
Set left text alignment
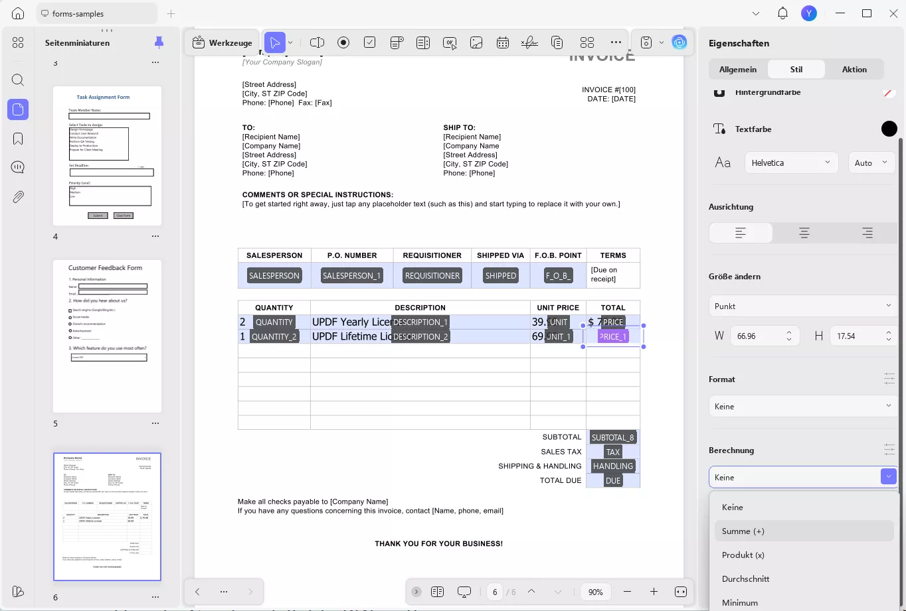point(741,233)
